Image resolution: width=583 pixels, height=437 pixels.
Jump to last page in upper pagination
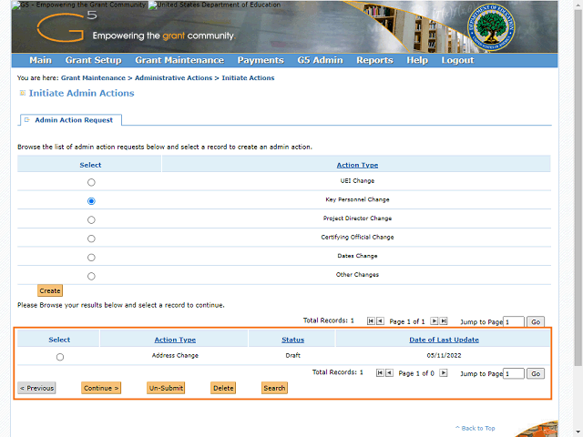coord(444,321)
